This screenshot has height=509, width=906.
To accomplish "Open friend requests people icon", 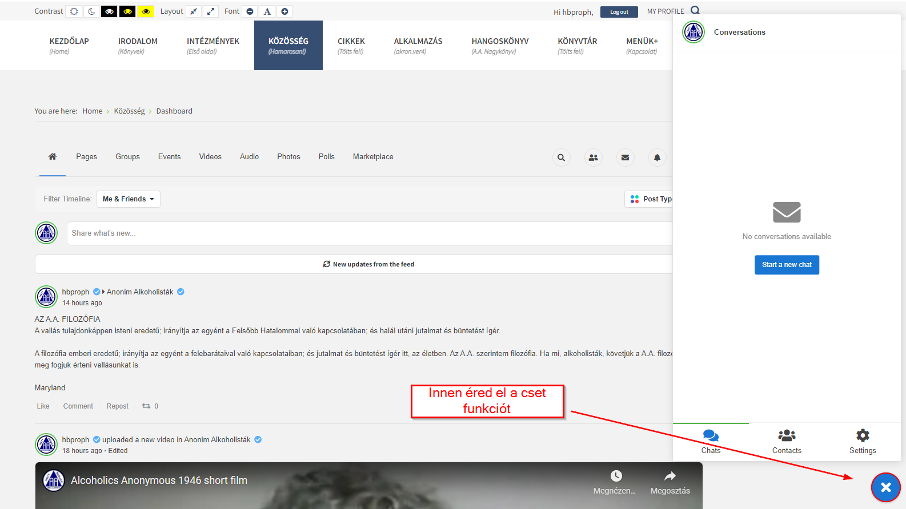I will (593, 157).
